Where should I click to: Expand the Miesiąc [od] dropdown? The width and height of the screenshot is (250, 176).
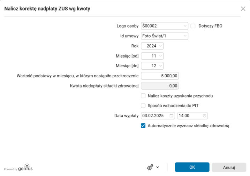point(160,56)
